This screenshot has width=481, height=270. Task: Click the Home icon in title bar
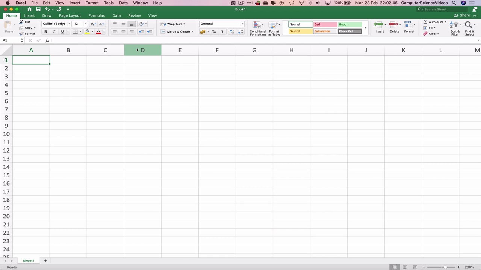[29, 9]
